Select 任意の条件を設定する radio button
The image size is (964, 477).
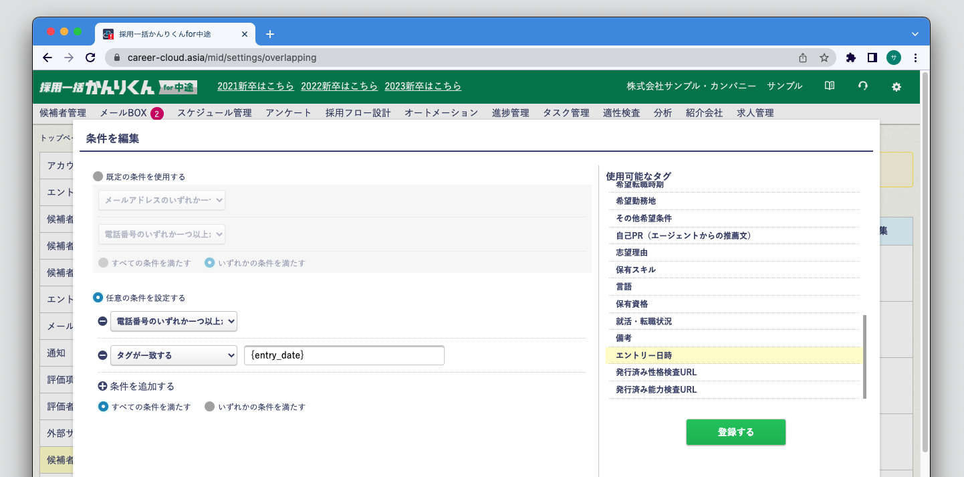(x=98, y=298)
